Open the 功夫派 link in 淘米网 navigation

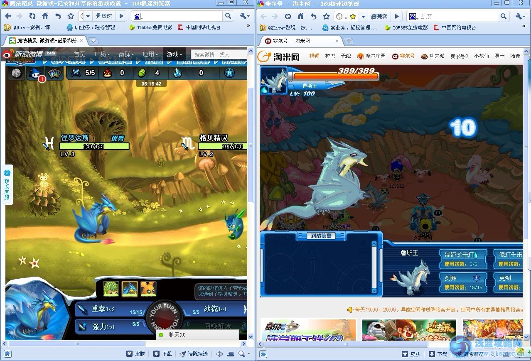click(433, 56)
